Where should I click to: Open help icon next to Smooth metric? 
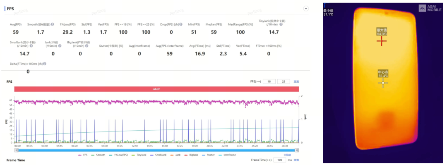coord(53,24)
